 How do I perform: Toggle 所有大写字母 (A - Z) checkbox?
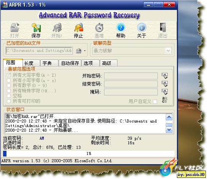pyautogui.click(x=9, y=75)
